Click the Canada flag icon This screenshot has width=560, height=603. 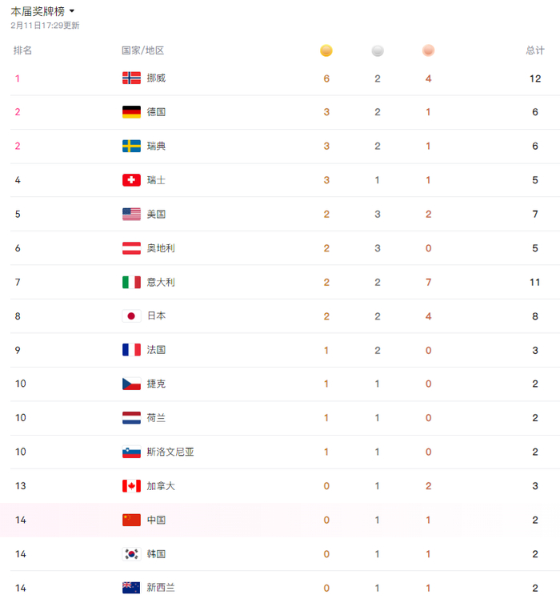click(x=131, y=486)
